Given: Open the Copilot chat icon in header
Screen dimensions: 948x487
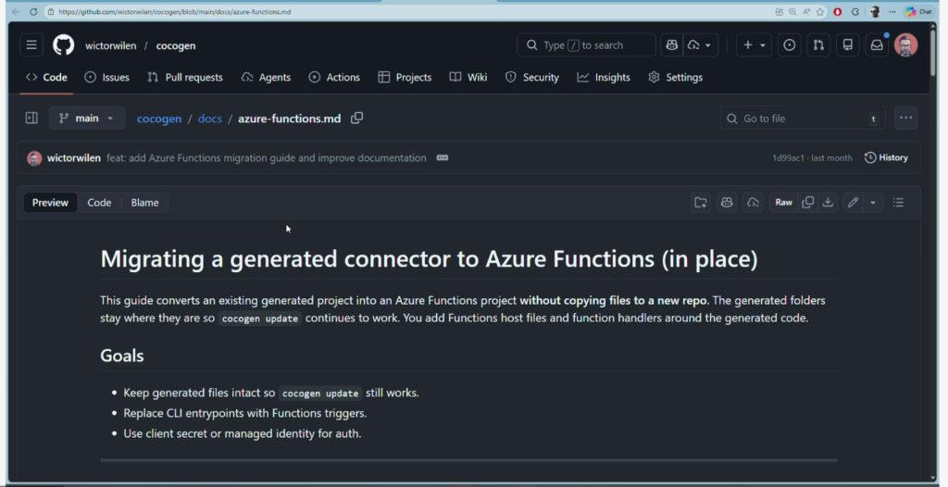Looking at the screenshot, I should pyautogui.click(x=672, y=45).
